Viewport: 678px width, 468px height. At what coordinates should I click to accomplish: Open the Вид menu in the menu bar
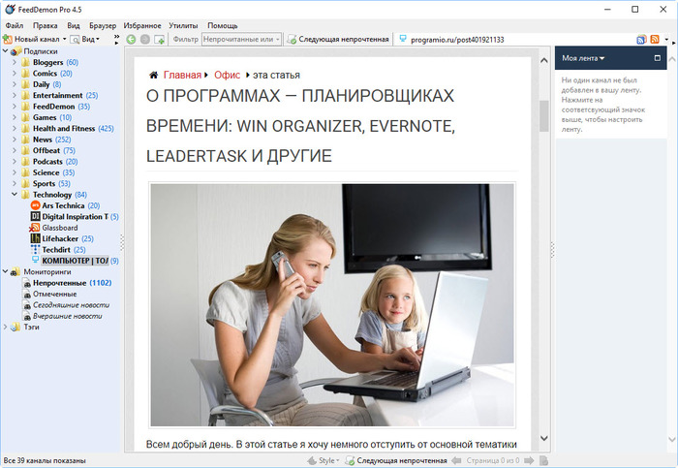click(x=74, y=25)
